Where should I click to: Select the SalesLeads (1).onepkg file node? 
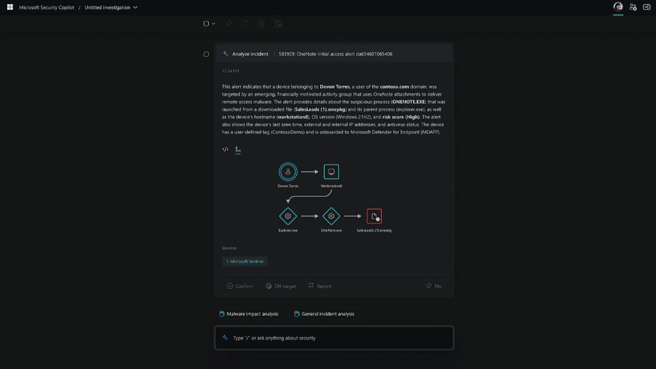coord(374,216)
